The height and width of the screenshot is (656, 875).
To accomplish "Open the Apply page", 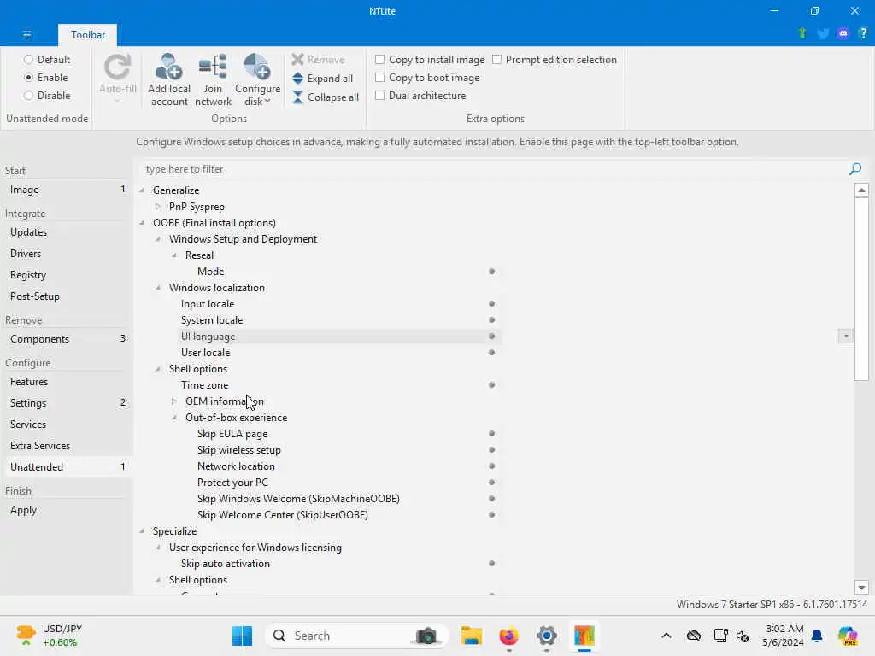I will tap(67, 510).
